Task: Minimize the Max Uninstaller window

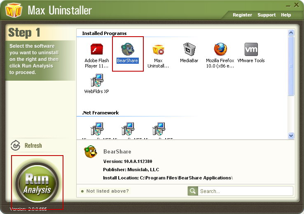Action: (x=288, y=6)
